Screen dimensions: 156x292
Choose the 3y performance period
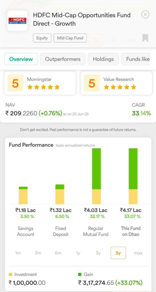click(98, 253)
